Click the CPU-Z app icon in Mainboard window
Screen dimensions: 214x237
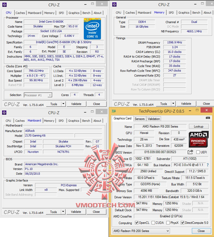coord(4,113)
